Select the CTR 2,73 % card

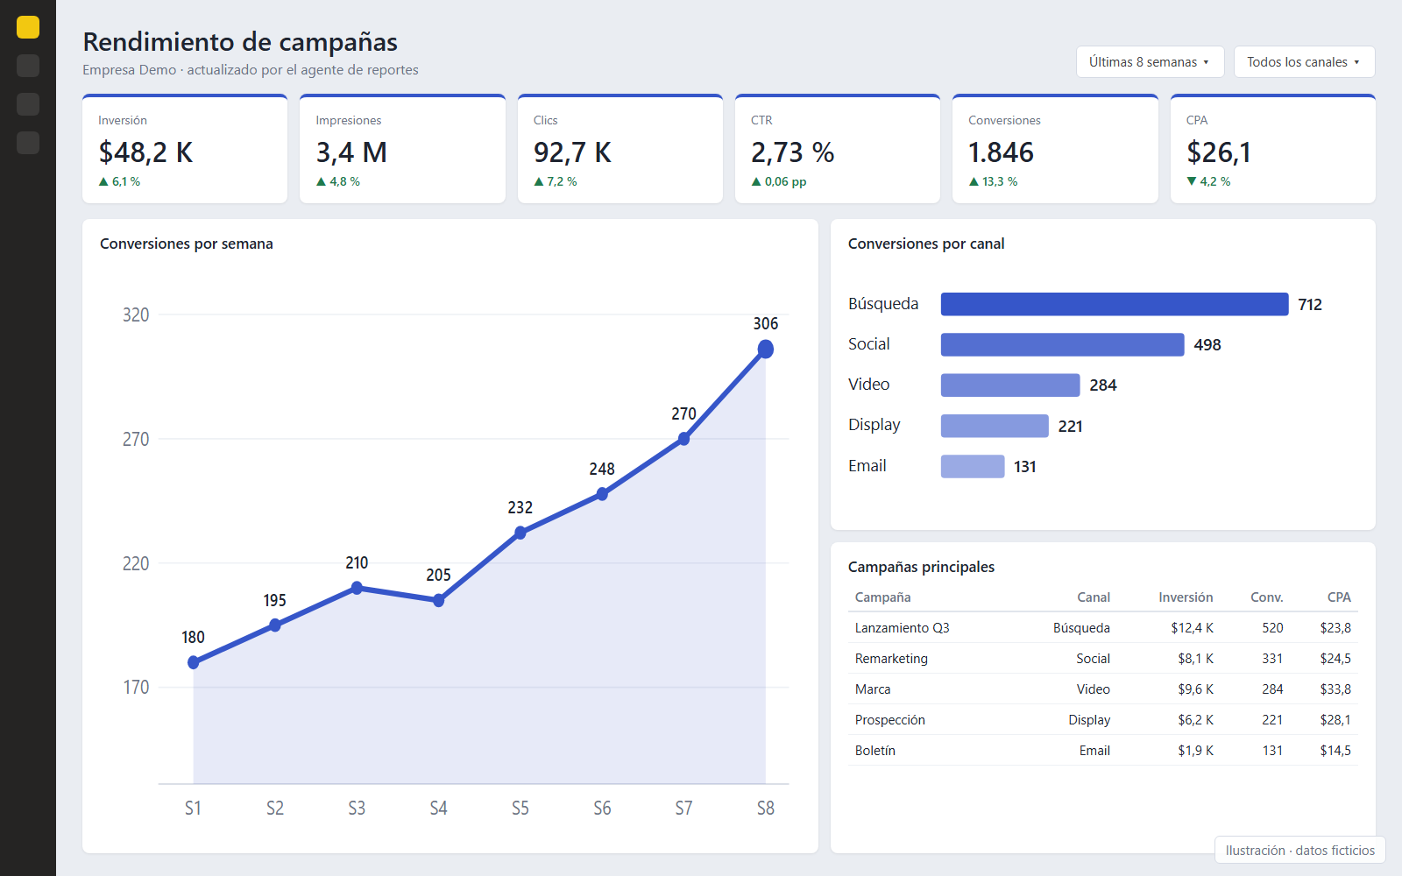point(838,149)
